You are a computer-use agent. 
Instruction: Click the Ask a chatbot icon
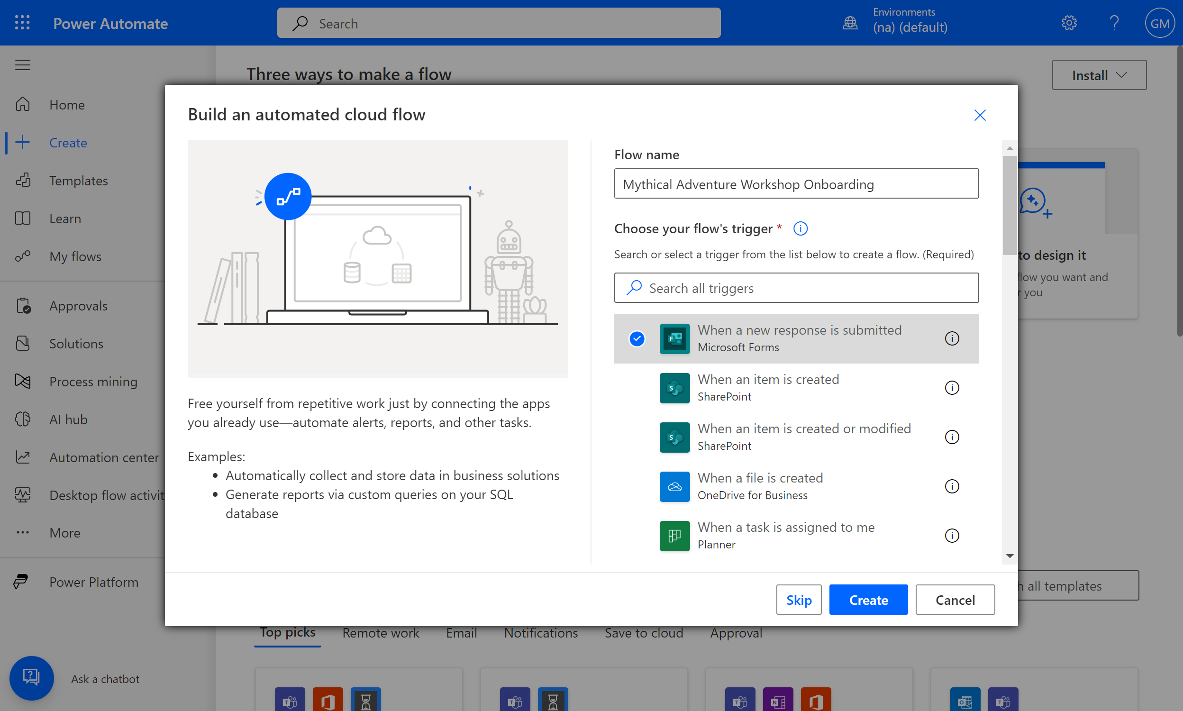click(x=32, y=678)
